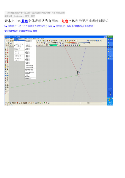Select the Rotate tool in left toolset
The height and width of the screenshot is (178, 125).
[6, 61]
